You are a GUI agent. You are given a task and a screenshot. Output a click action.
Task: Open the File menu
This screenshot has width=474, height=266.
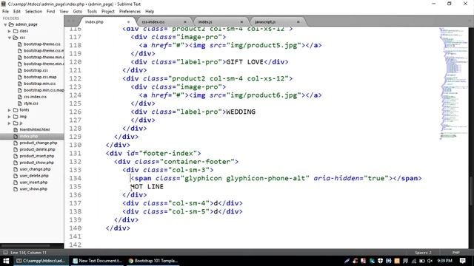(x=5, y=11)
